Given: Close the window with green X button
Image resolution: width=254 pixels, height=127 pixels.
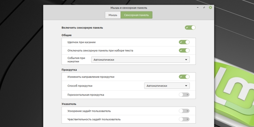Looking at the screenshot, I should pos(210,7).
